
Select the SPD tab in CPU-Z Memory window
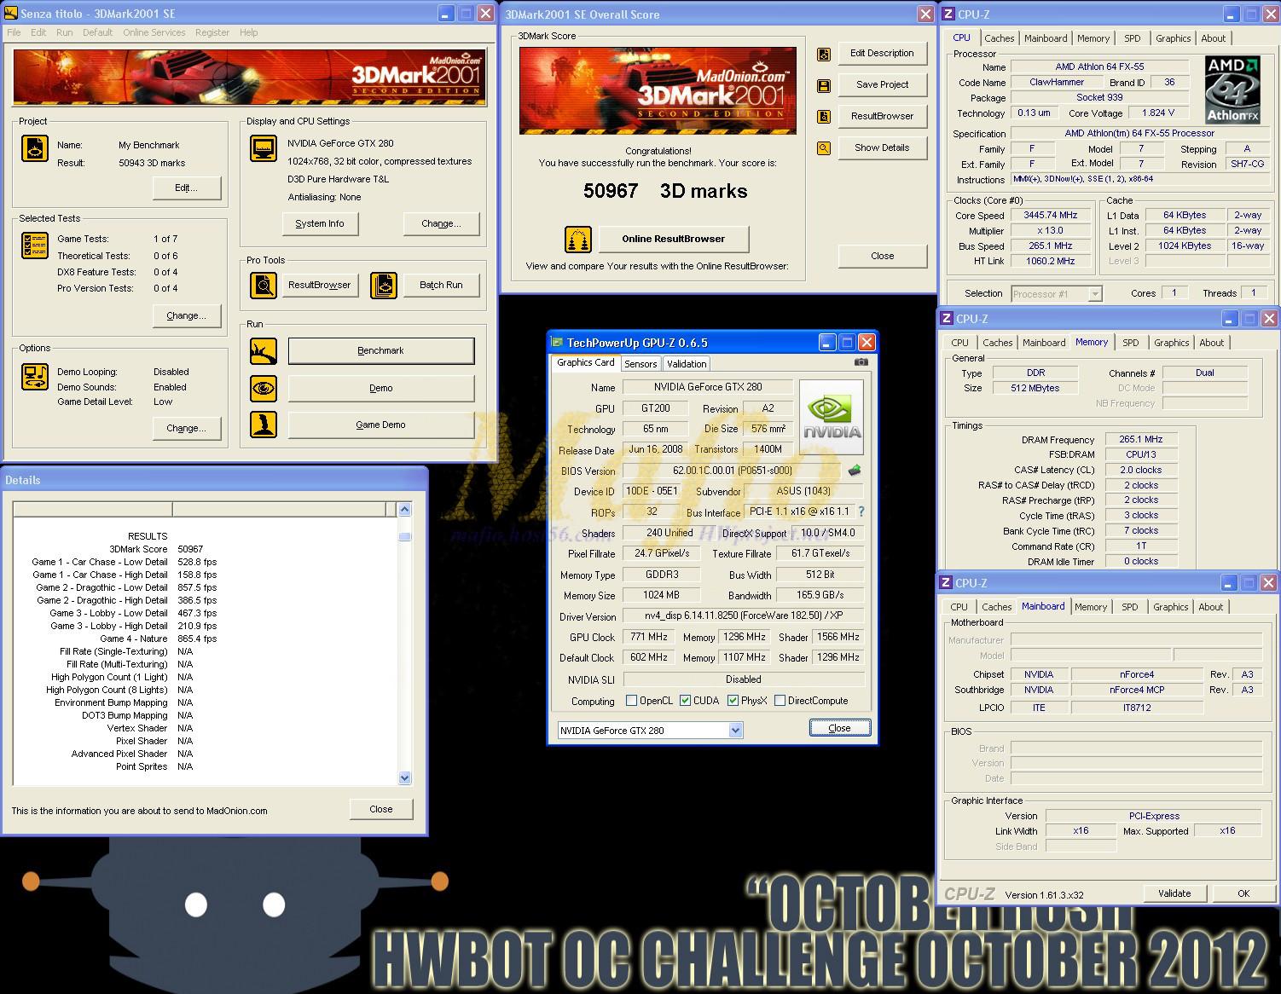pos(1131,343)
